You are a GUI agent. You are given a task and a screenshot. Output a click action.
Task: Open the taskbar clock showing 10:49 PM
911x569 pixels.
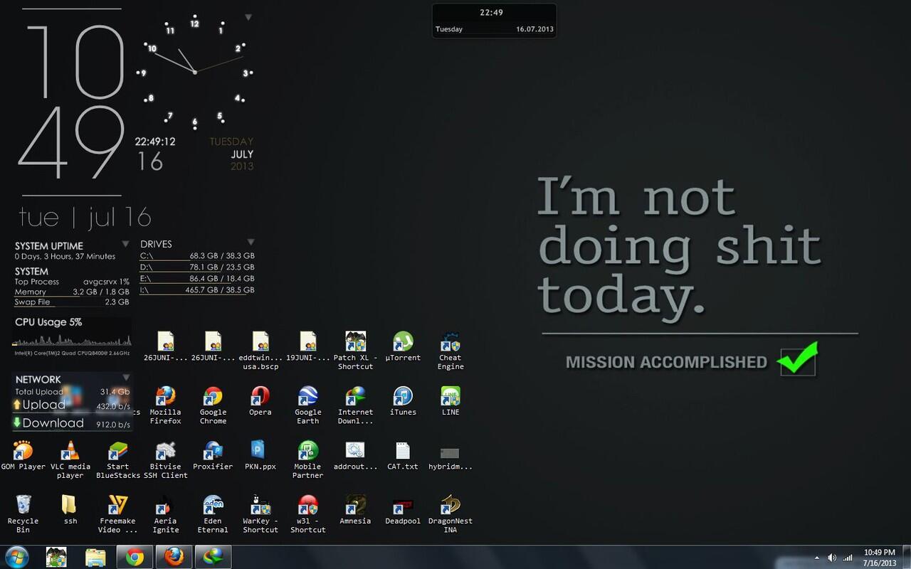point(880,557)
